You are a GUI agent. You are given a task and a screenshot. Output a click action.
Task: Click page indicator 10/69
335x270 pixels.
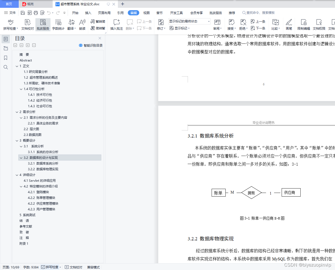pos(11,267)
